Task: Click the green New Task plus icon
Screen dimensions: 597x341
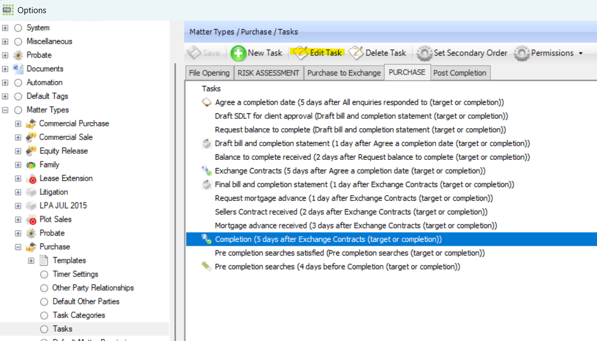Action: click(x=238, y=53)
